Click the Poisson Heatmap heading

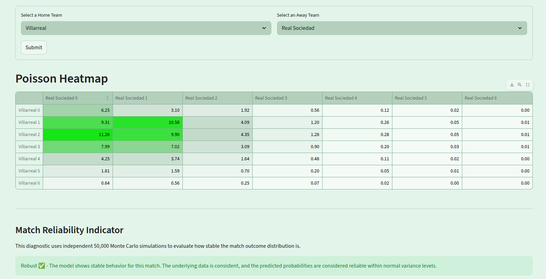[61, 79]
